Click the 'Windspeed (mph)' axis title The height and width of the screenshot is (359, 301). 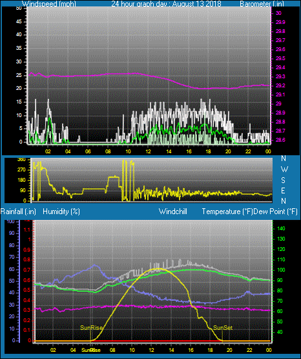click(49, 4)
